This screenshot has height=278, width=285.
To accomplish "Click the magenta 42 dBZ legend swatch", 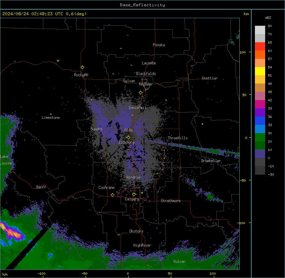I will tap(260, 104).
